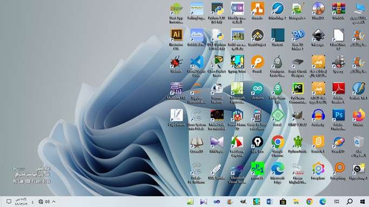
Task: Switch to Word on the taskbar
Action: point(270,202)
